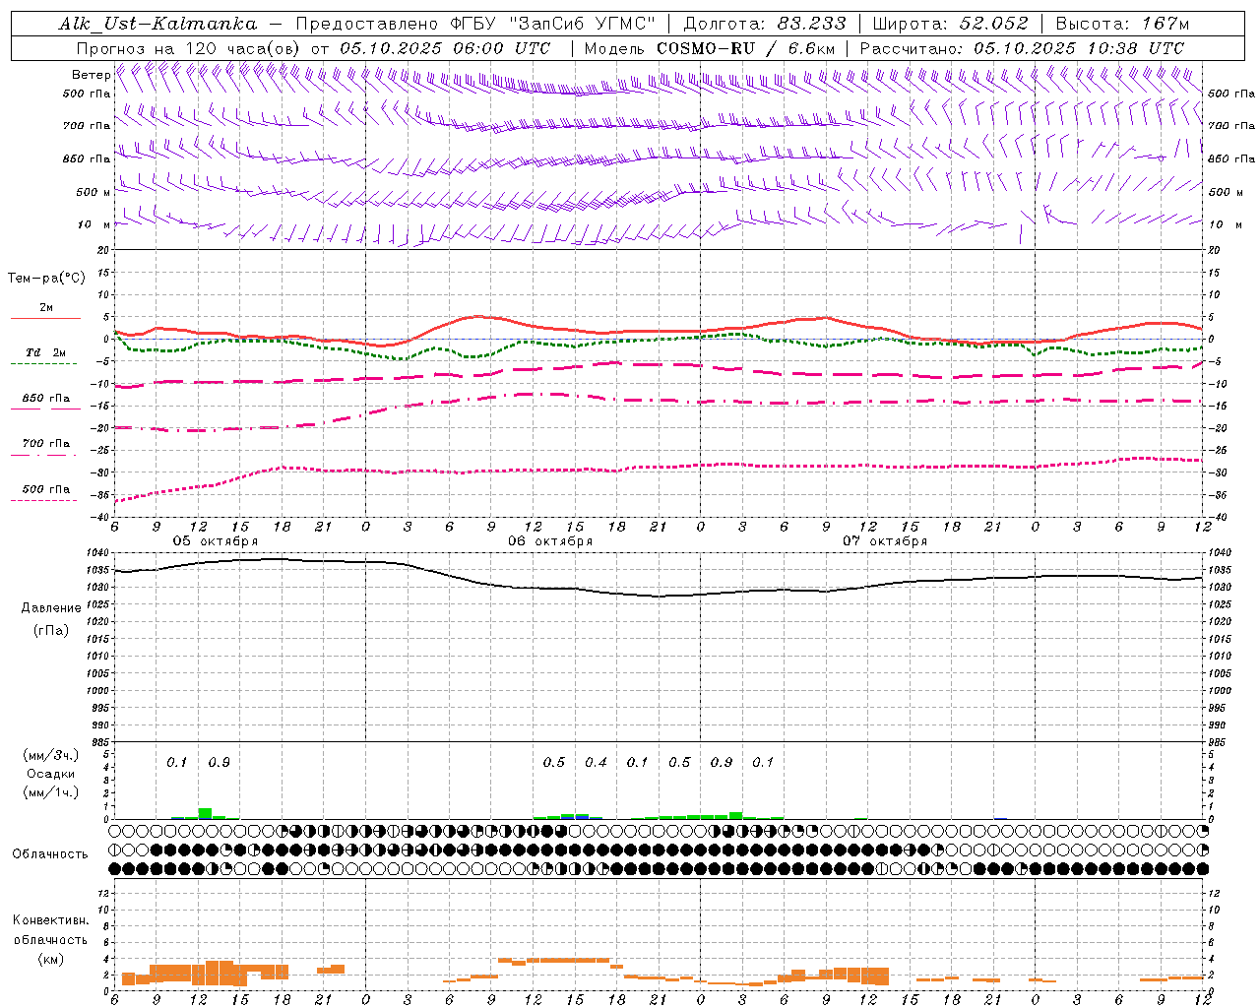1260x1008 pixels.
Task: Click the station name Alk_Ust-Kalmanka
Action: point(157,24)
